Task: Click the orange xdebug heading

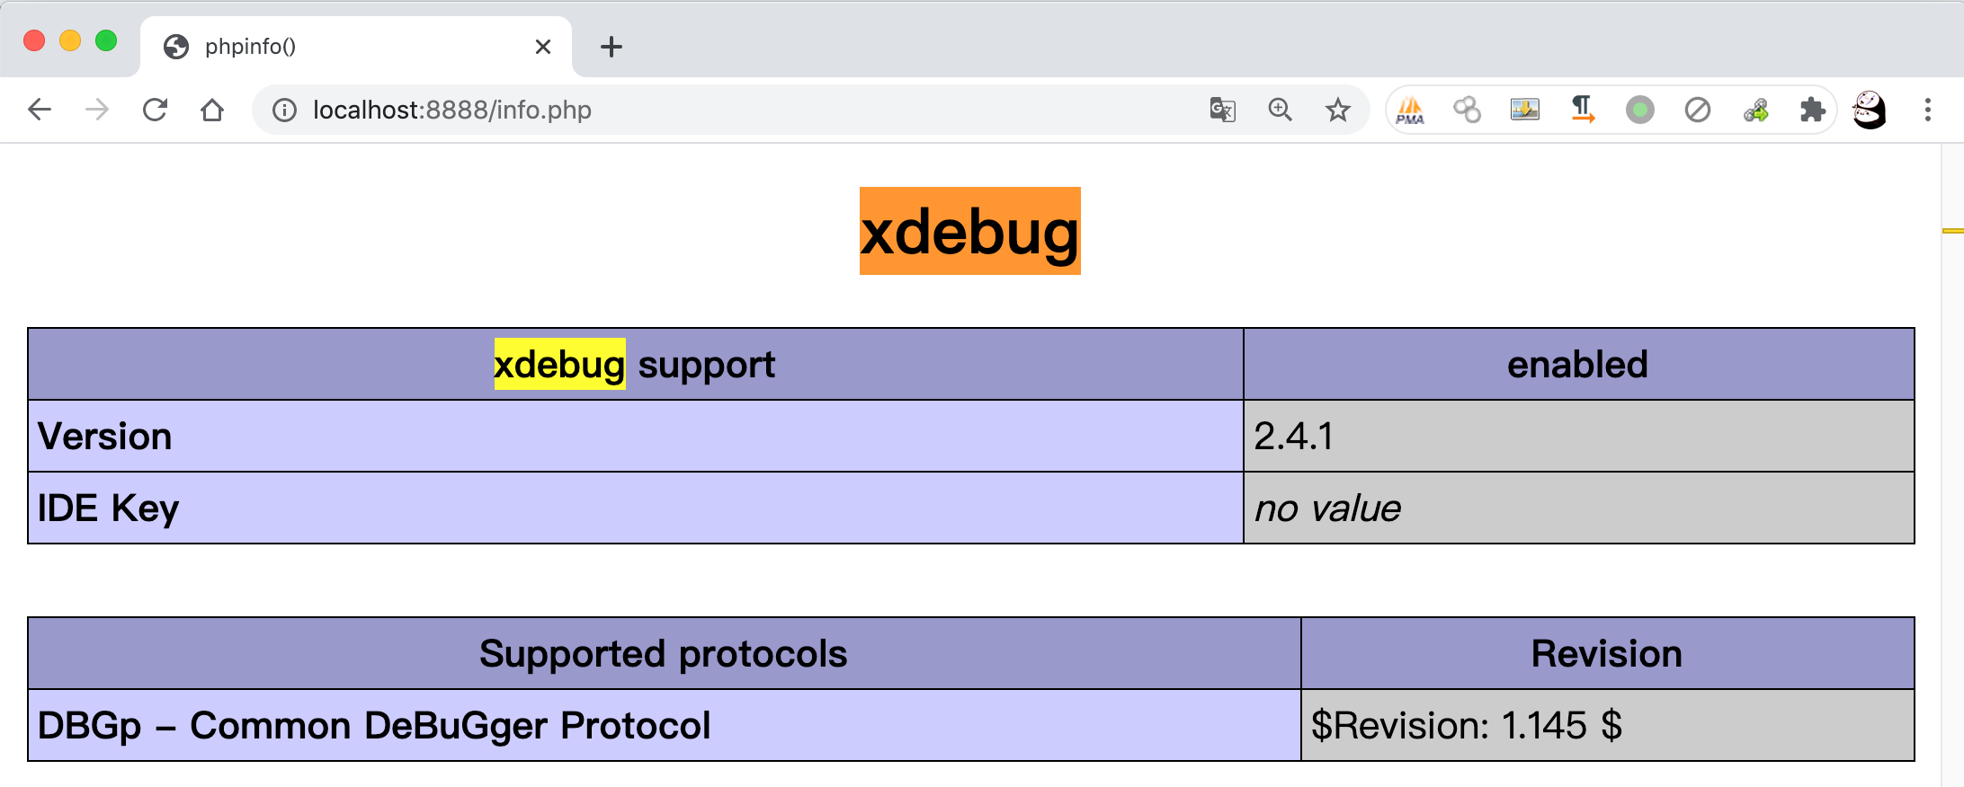Action: pos(969,231)
